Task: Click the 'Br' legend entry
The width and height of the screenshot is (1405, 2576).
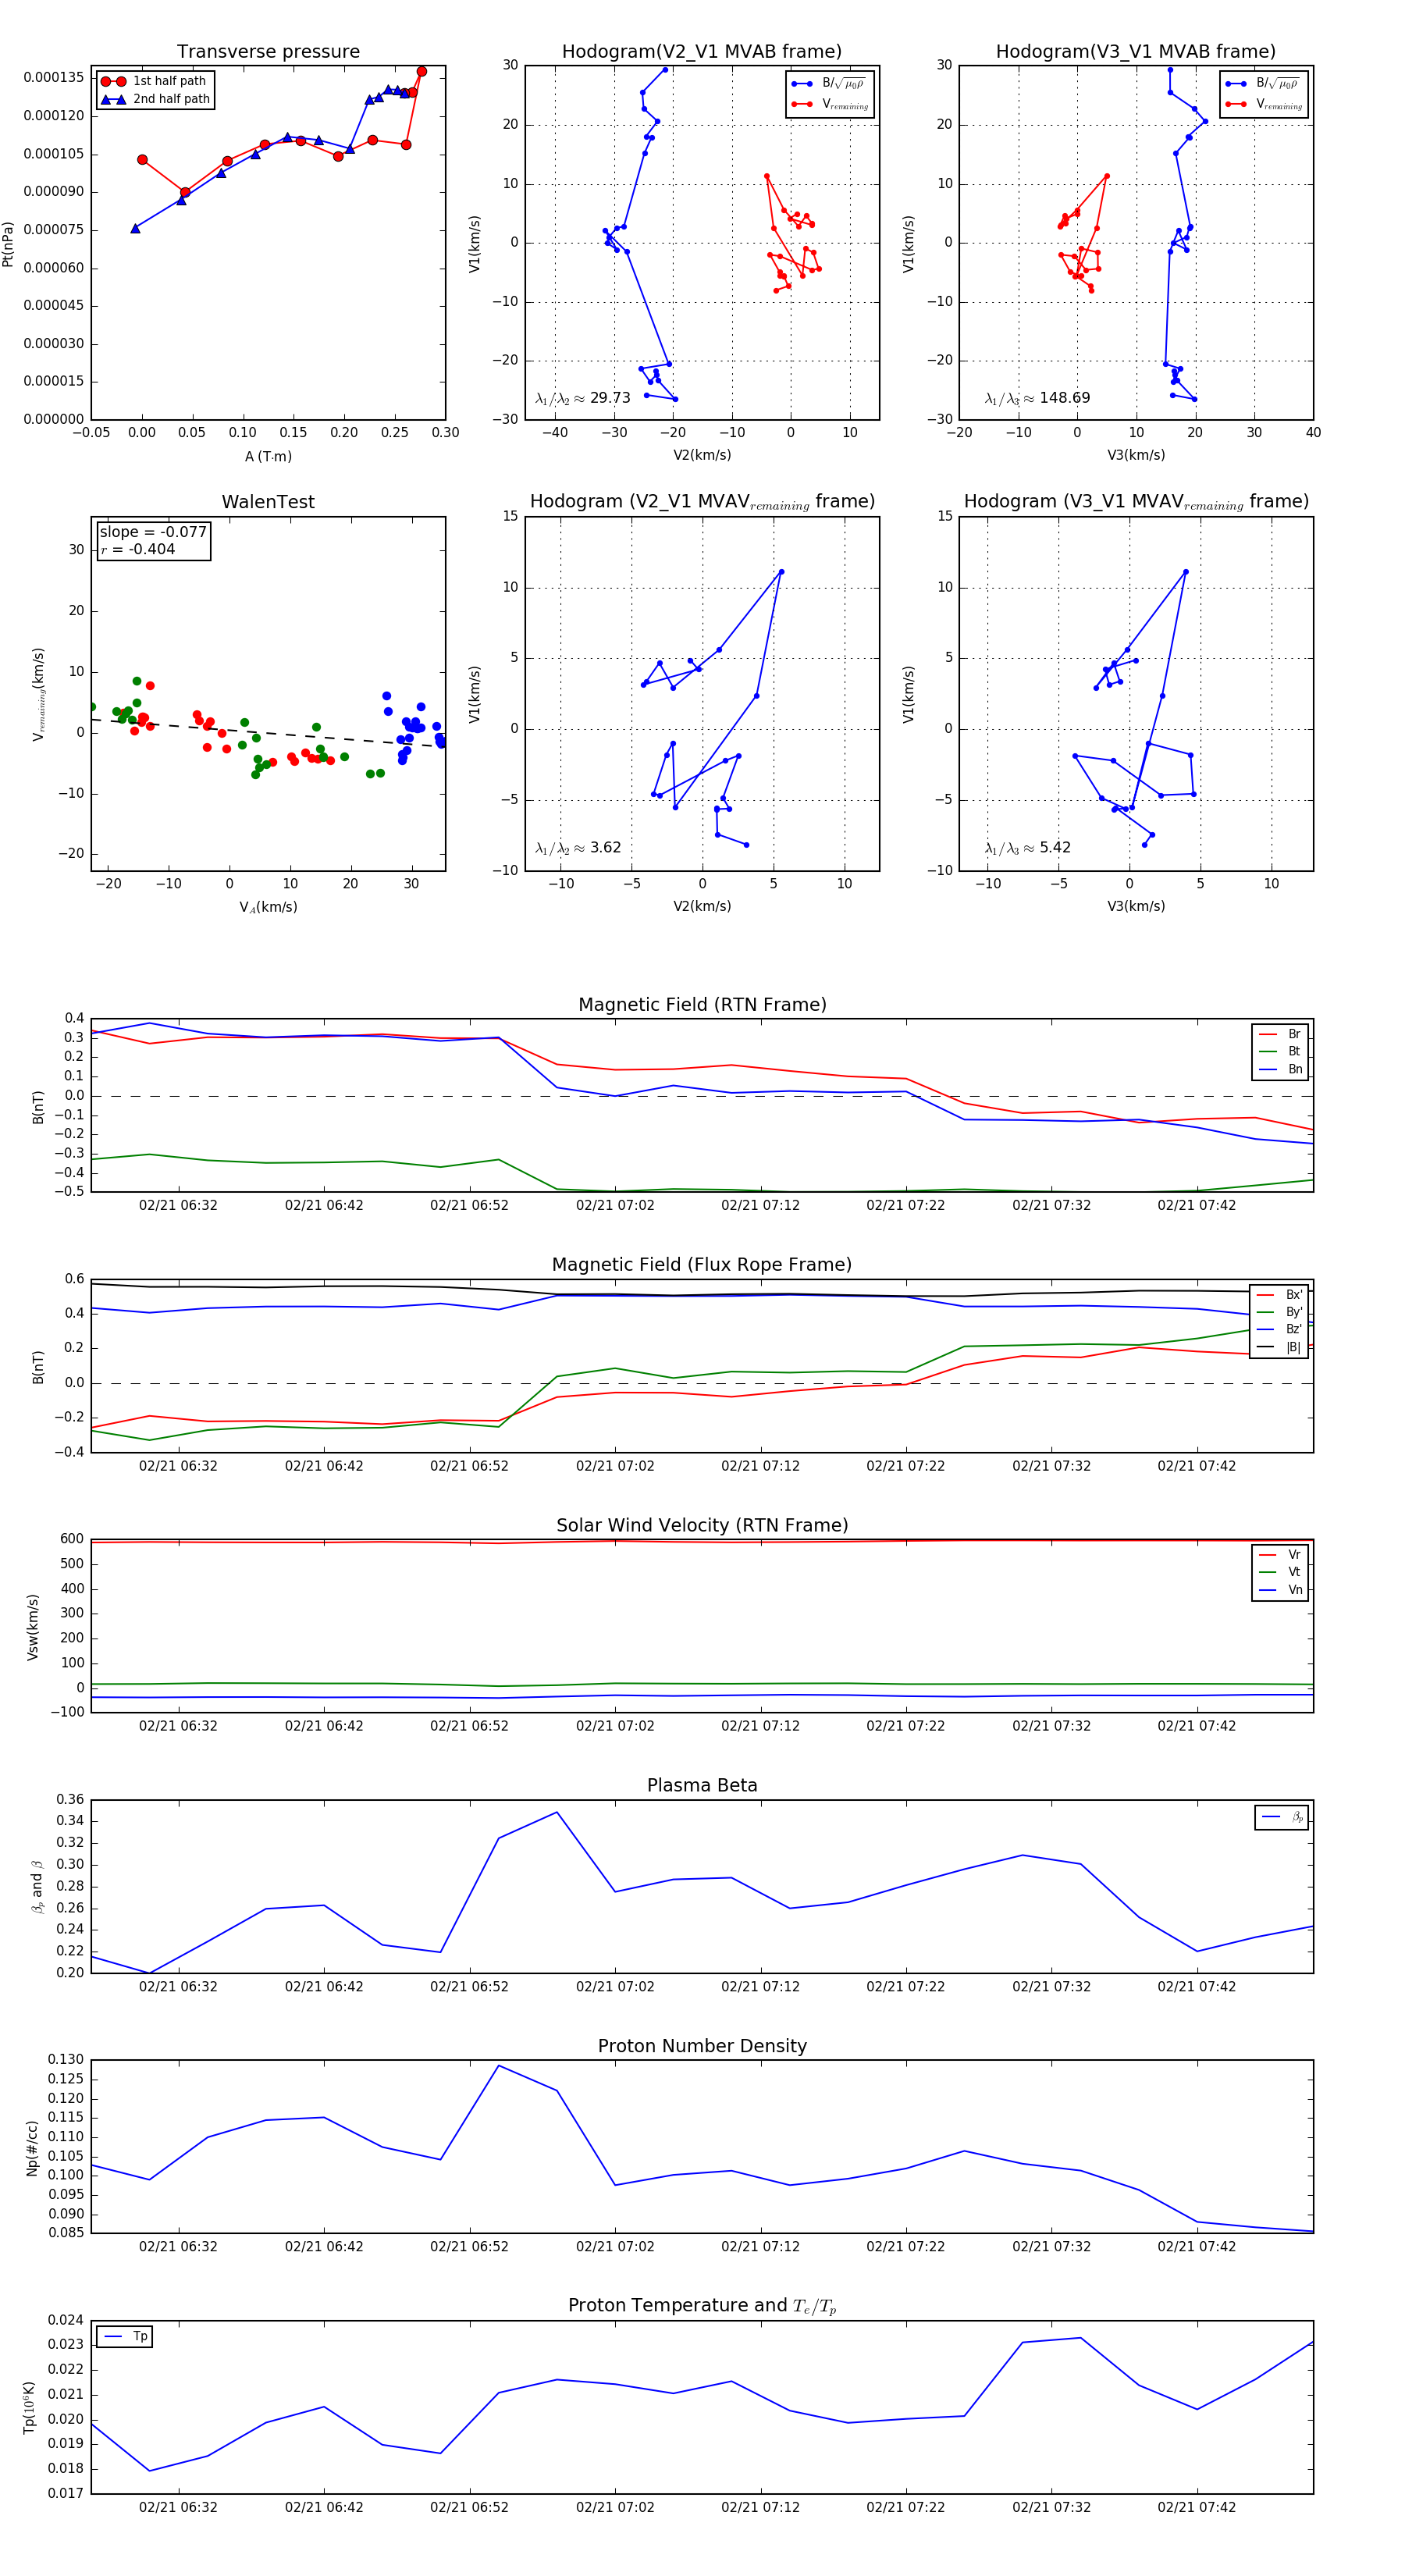Action: click(1281, 1034)
